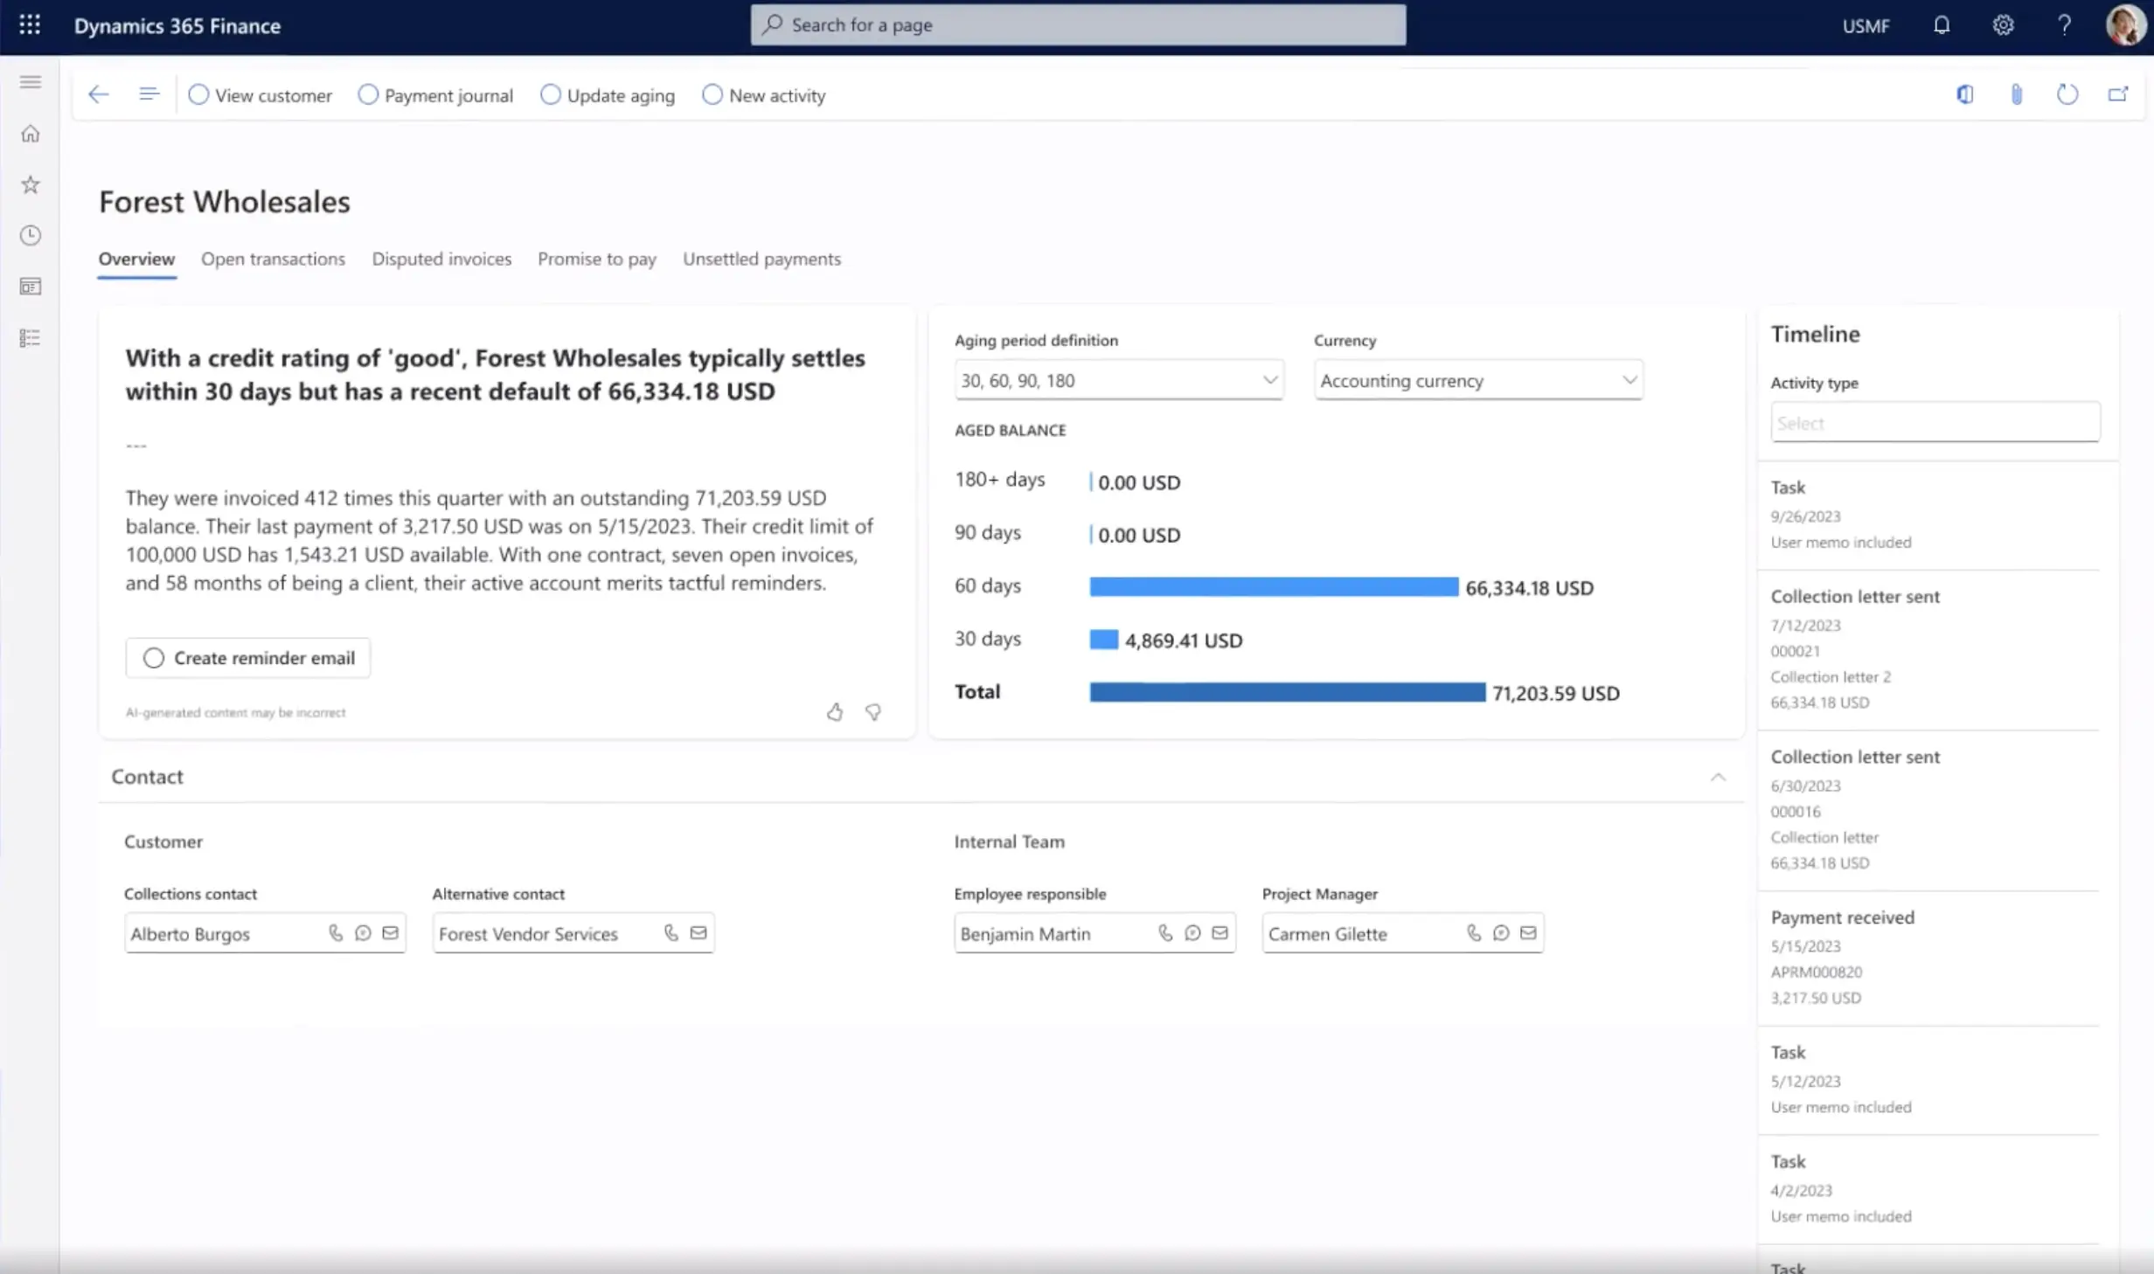Email Forest Vendor Services via envelope icon
Image resolution: width=2154 pixels, height=1274 pixels.
pos(698,933)
